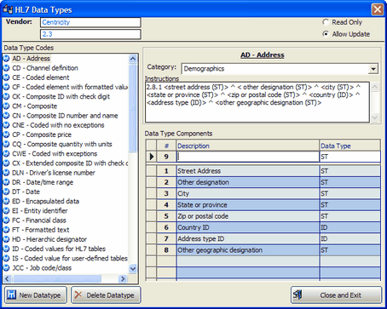Click the ID data type cell for Country ID

click(350, 227)
